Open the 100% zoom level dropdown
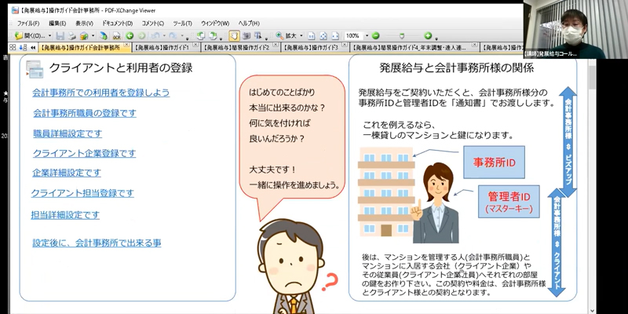The image size is (628, 314). [367, 35]
